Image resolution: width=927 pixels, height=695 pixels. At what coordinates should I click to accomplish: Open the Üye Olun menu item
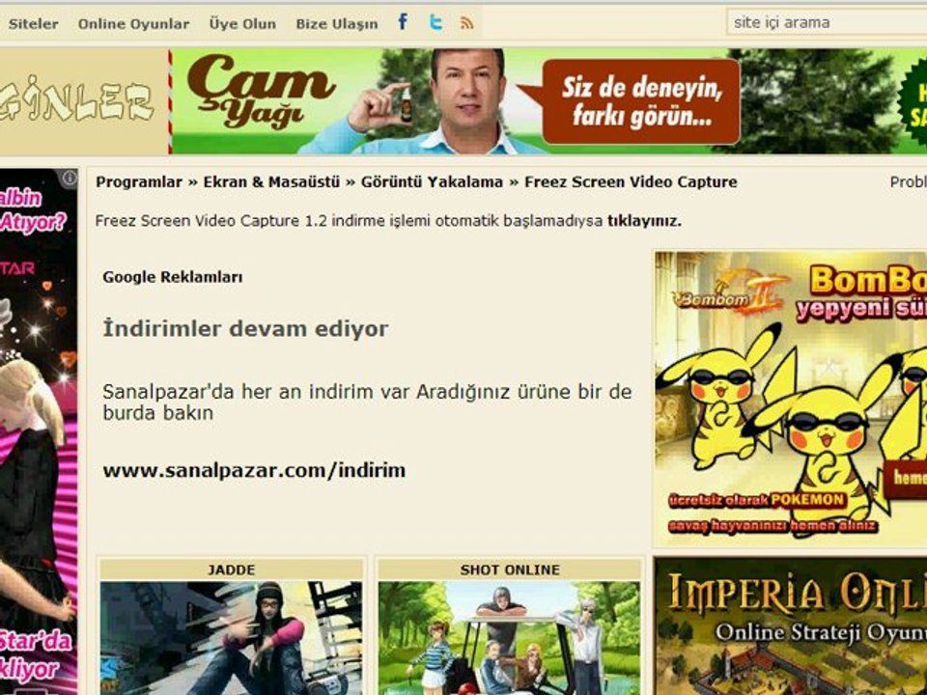click(x=242, y=24)
